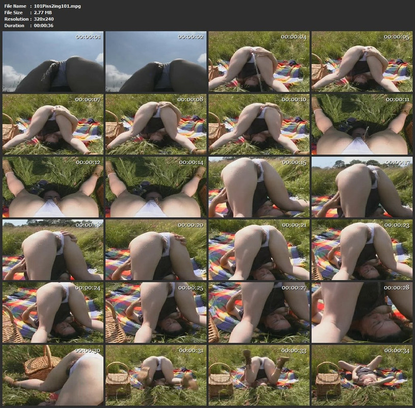
Task: Click the "File Size" label
Action: coord(14,12)
